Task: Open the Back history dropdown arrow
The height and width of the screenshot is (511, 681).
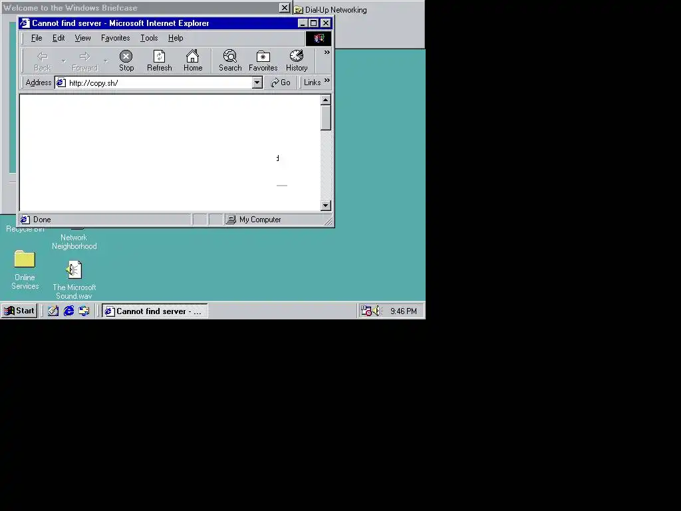Action: 63,61
